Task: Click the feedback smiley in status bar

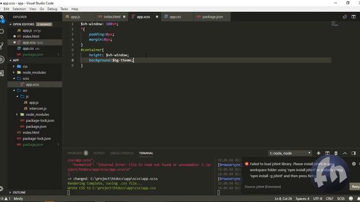Action: click(x=350, y=199)
